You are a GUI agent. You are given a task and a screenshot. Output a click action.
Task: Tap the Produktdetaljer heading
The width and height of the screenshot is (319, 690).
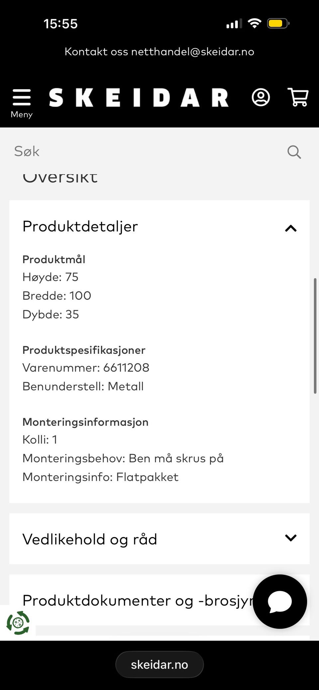point(80,227)
